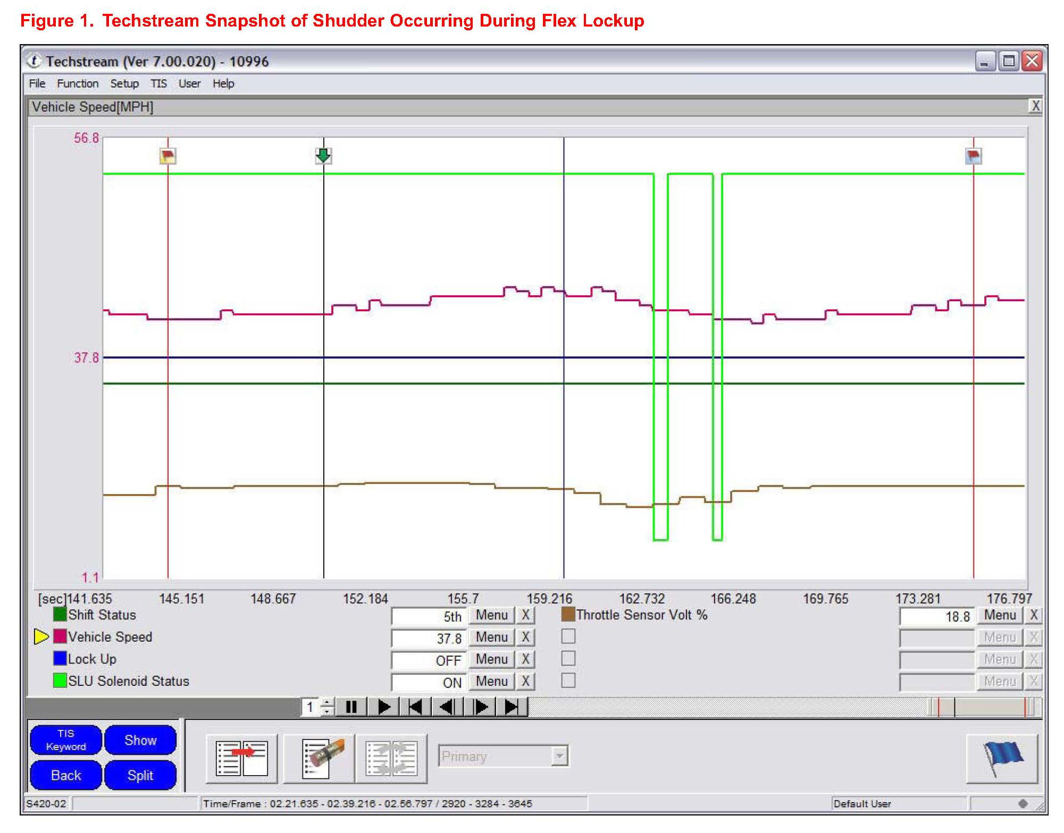Viewport: 1064px width, 833px height.
Task: Open the Function menu
Action: [78, 83]
